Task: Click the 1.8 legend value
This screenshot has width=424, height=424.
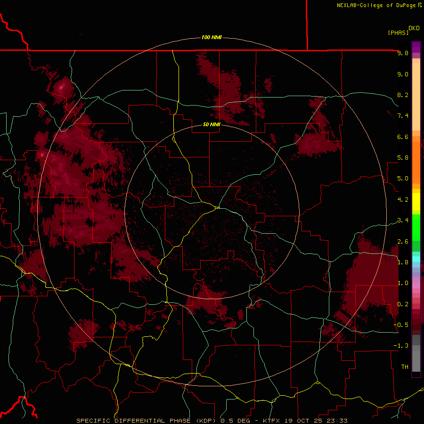Action: click(403, 262)
